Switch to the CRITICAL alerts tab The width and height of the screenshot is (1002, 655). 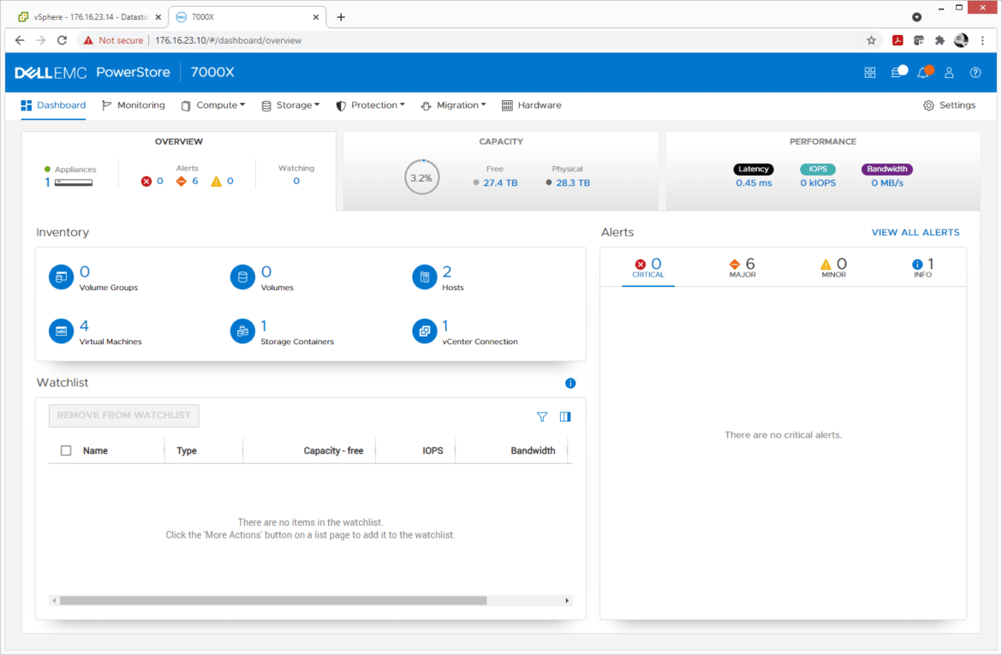point(648,268)
